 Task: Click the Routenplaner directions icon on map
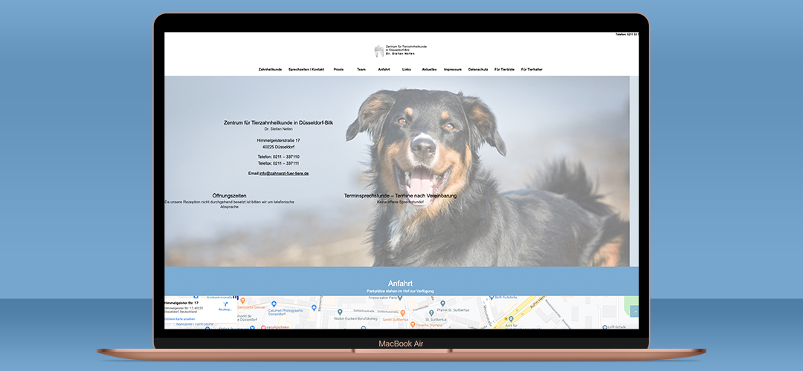[x=225, y=304]
